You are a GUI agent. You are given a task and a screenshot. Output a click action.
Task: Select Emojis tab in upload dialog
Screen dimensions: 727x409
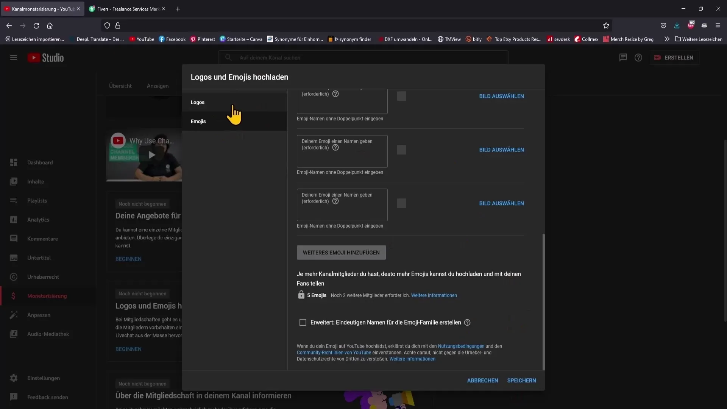(x=198, y=121)
